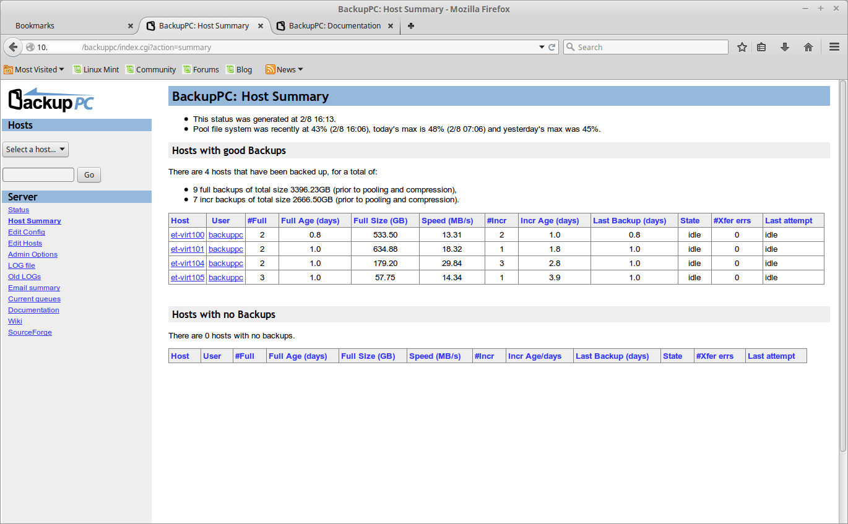Screen dimensions: 848x524
Task: Open Edit Hosts in the sidebar
Action: click(25, 243)
